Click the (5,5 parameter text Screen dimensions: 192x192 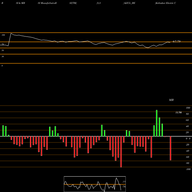(99, 3)
